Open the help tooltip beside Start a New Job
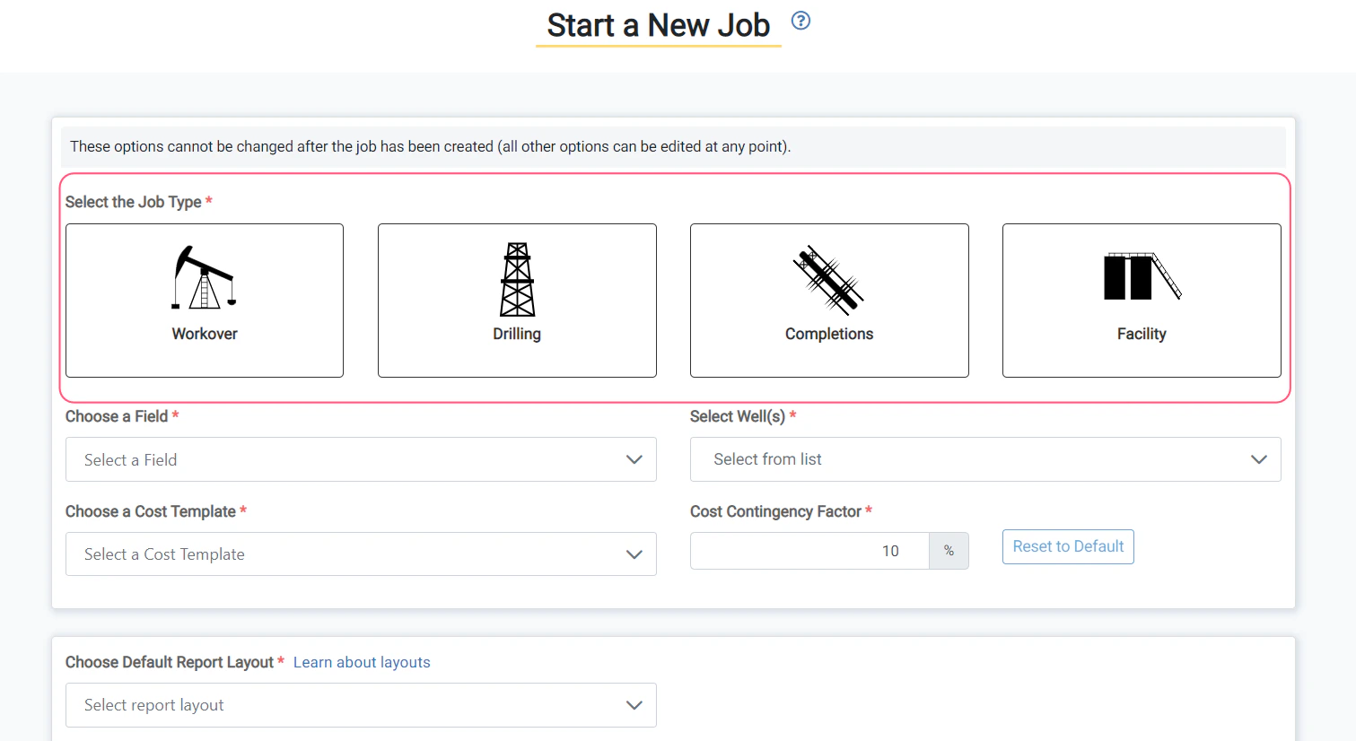The width and height of the screenshot is (1356, 741). (x=800, y=20)
